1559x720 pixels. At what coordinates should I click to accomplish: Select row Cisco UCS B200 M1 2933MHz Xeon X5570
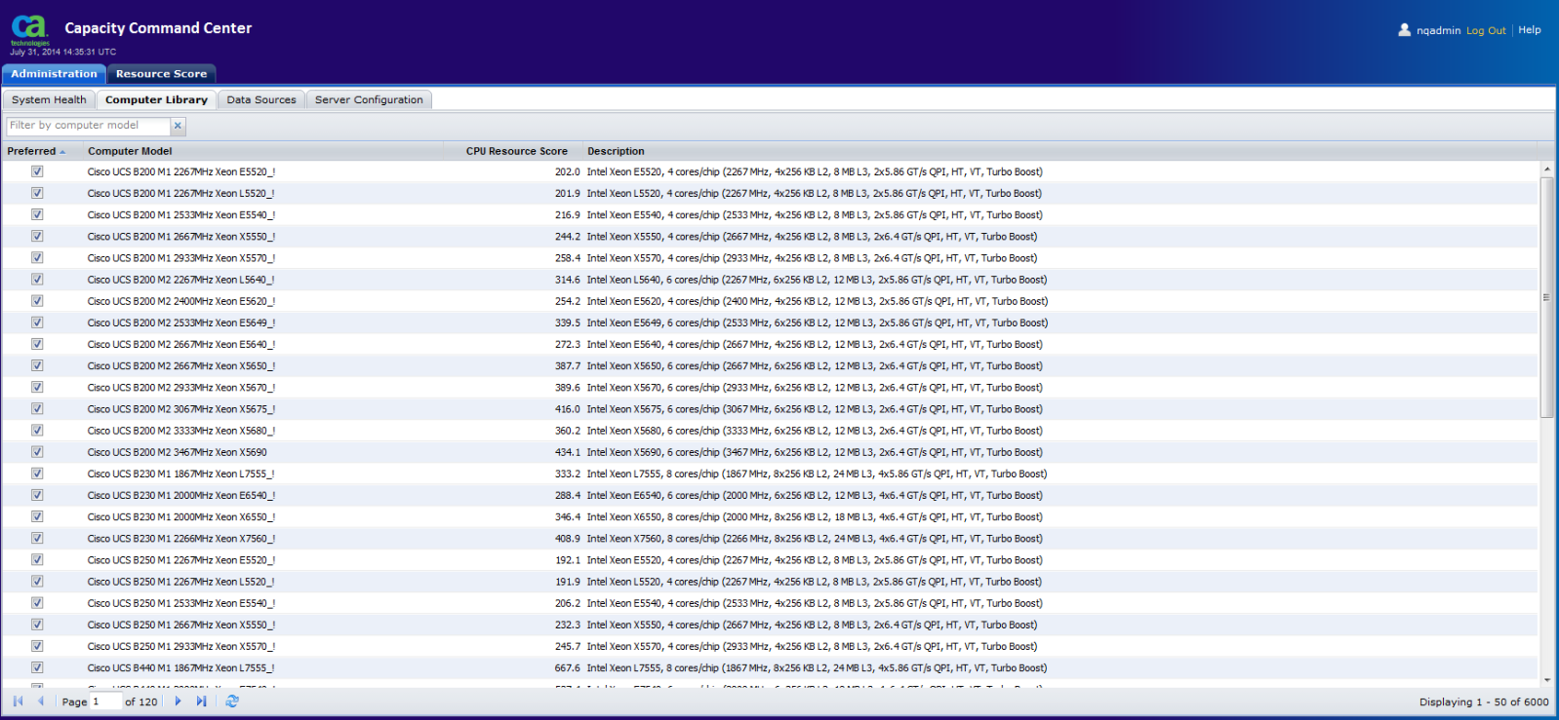(770, 258)
